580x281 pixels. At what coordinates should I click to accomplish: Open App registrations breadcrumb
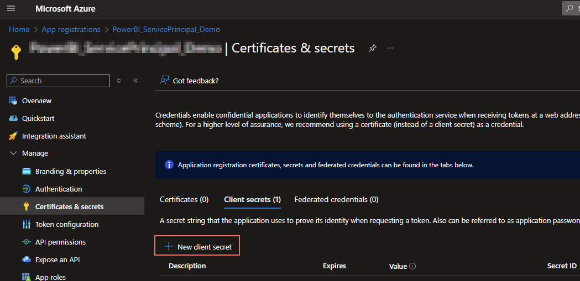[71, 30]
